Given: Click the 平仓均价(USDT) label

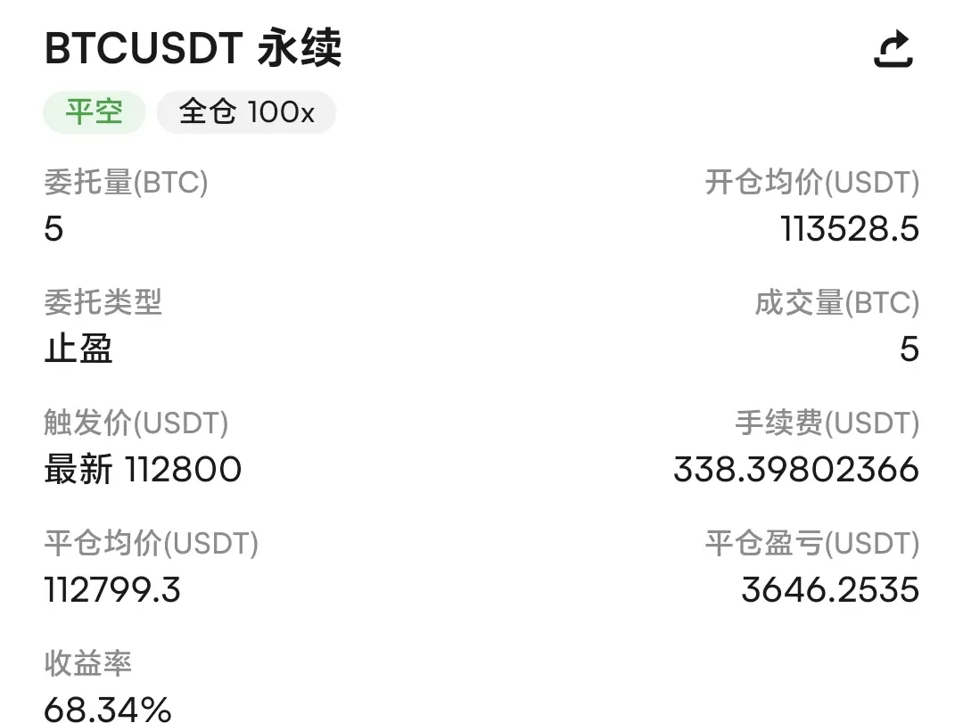Looking at the screenshot, I should 151,544.
